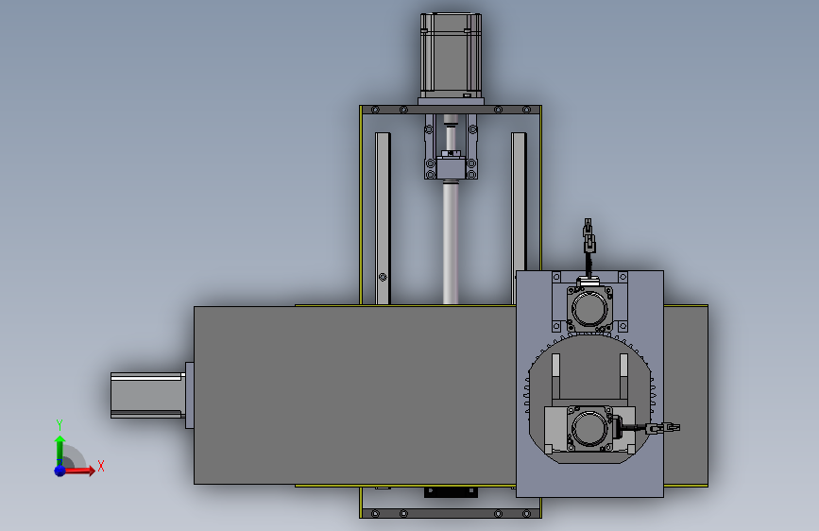The height and width of the screenshot is (531, 819).
Task: Select the large stepper motor at top
Action: tap(451, 55)
